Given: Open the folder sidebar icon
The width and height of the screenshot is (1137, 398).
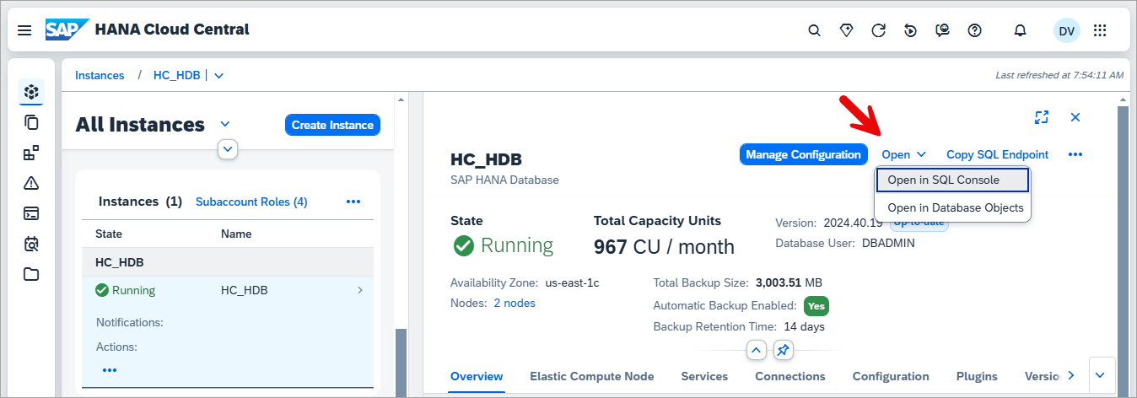Looking at the screenshot, I should click(x=31, y=274).
